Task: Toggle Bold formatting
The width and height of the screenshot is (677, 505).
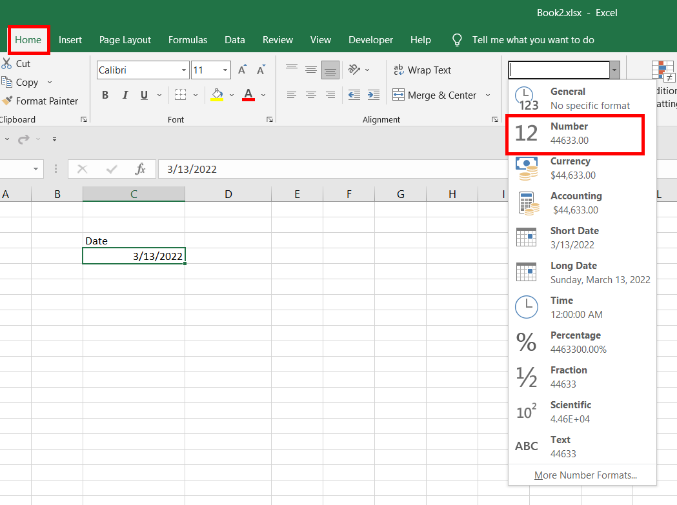Action: click(105, 95)
